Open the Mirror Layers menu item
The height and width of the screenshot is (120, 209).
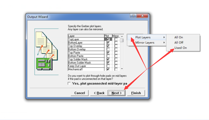pos(145,43)
